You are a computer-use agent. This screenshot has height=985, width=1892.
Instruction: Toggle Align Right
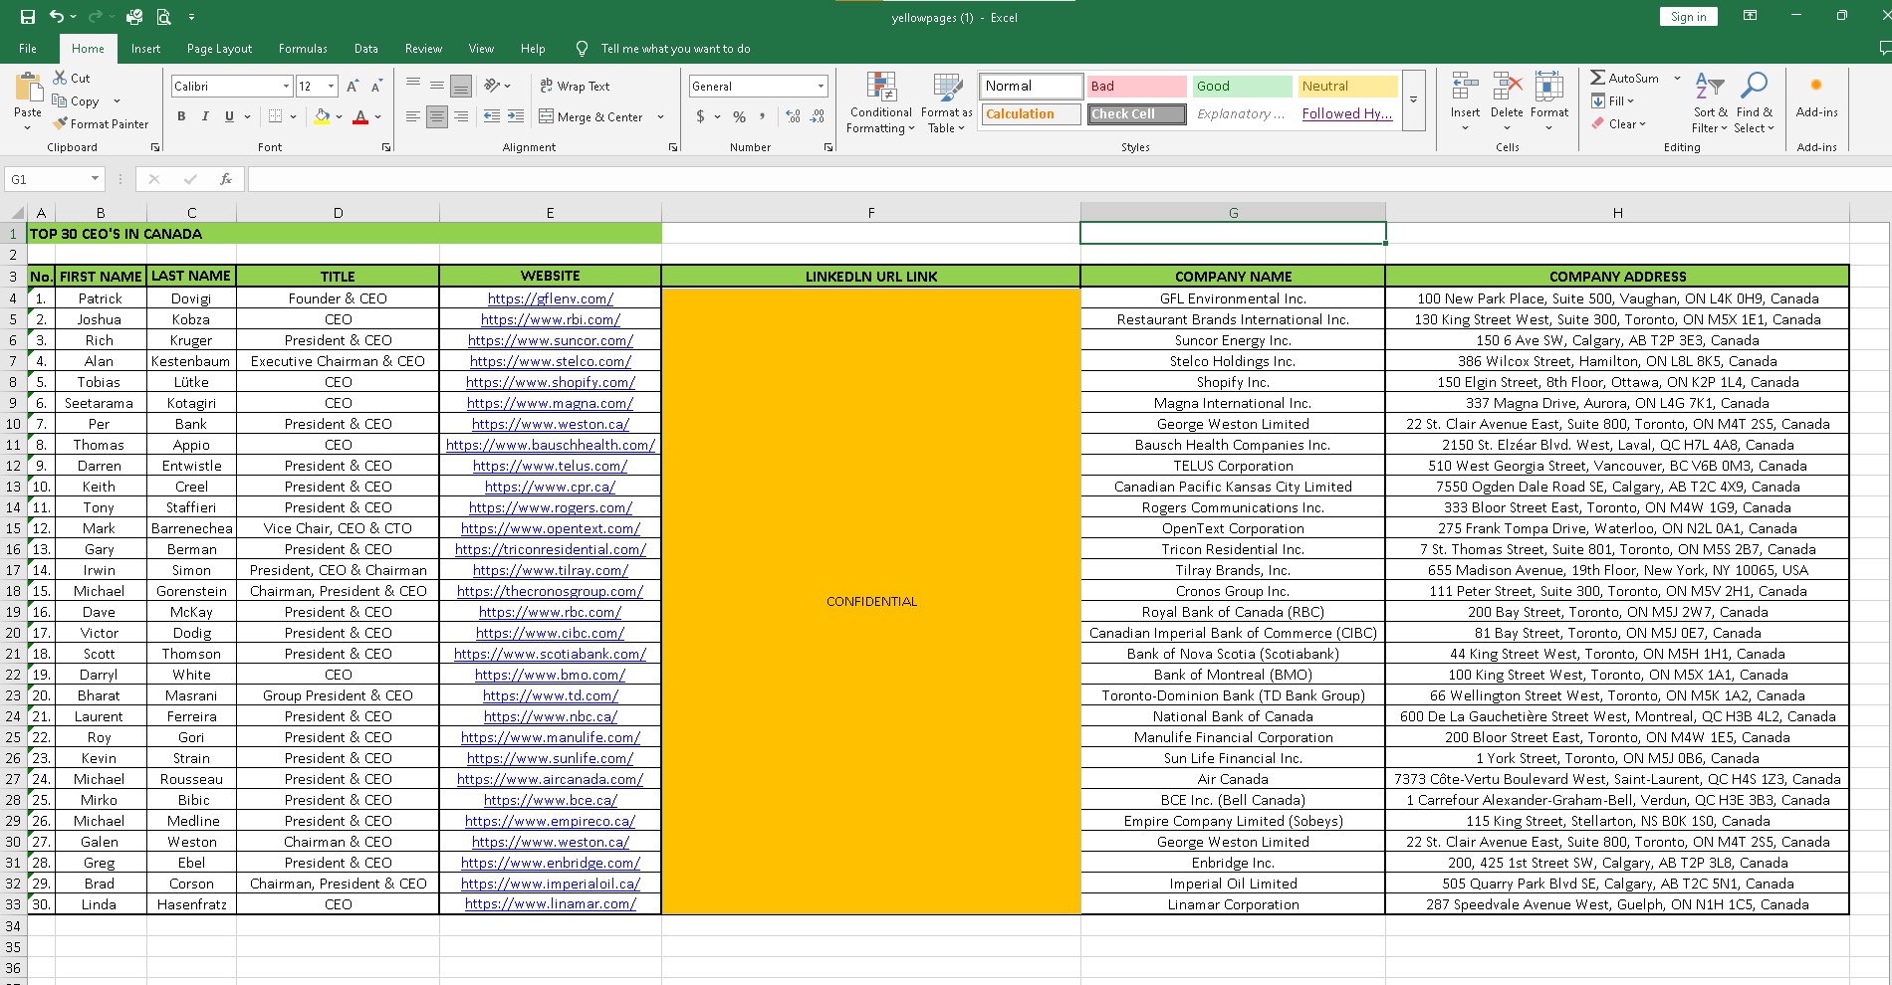[461, 116]
